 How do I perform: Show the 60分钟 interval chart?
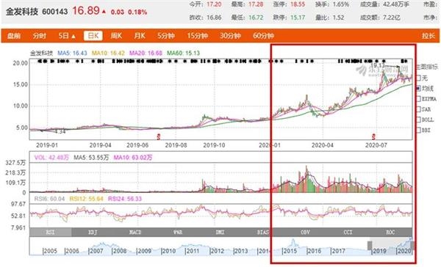[263, 36]
